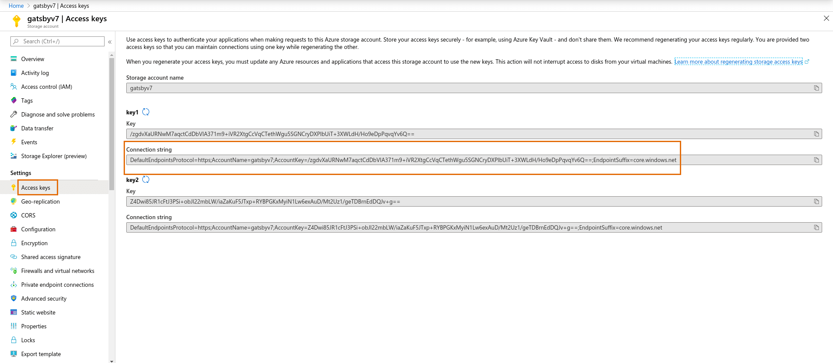This screenshot has width=833, height=363.
Task: Click the sidebar scroll up arrow
Action: pyautogui.click(x=112, y=55)
